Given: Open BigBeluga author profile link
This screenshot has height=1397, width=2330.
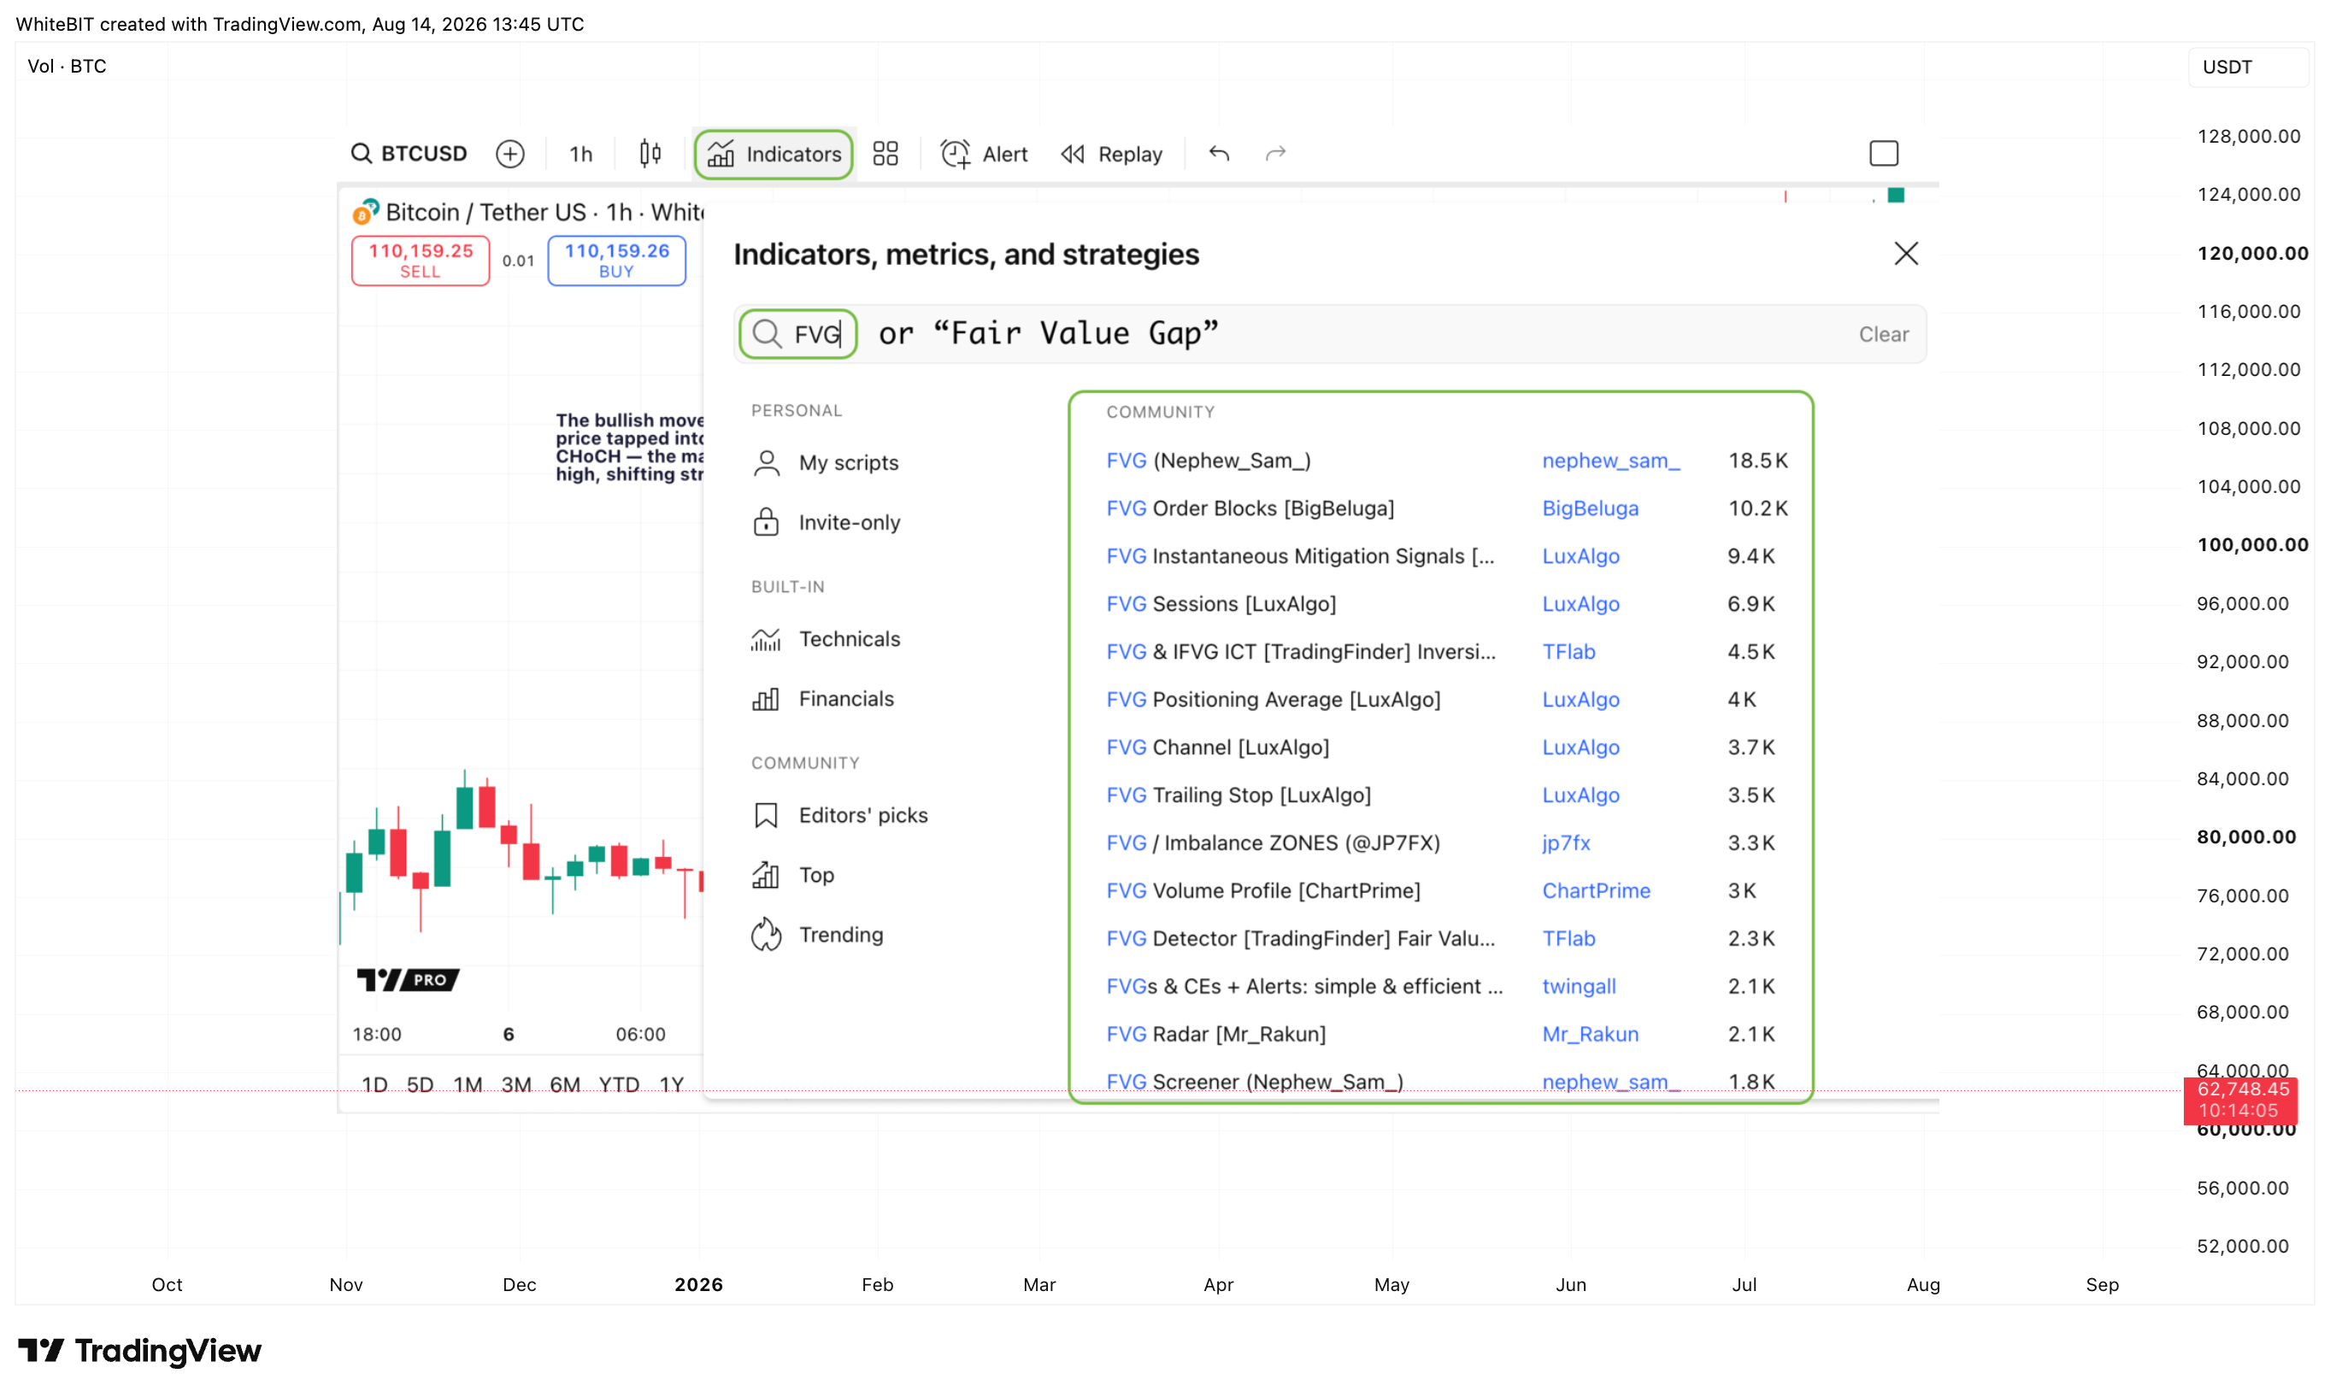Looking at the screenshot, I should (1590, 508).
